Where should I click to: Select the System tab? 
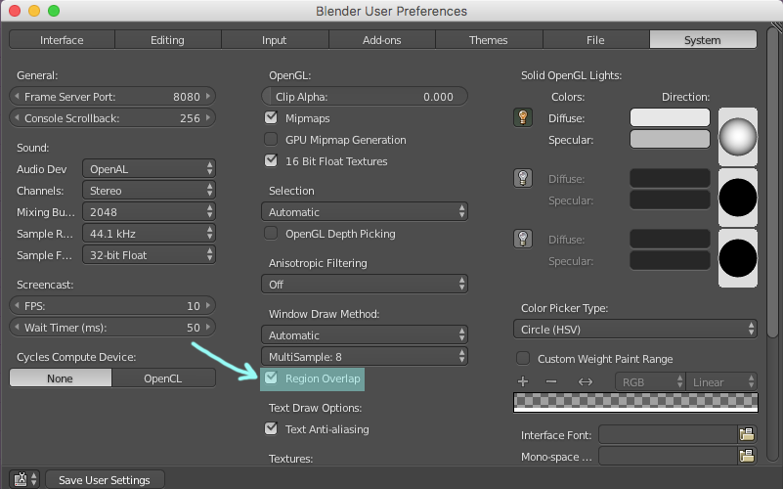(703, 40)
